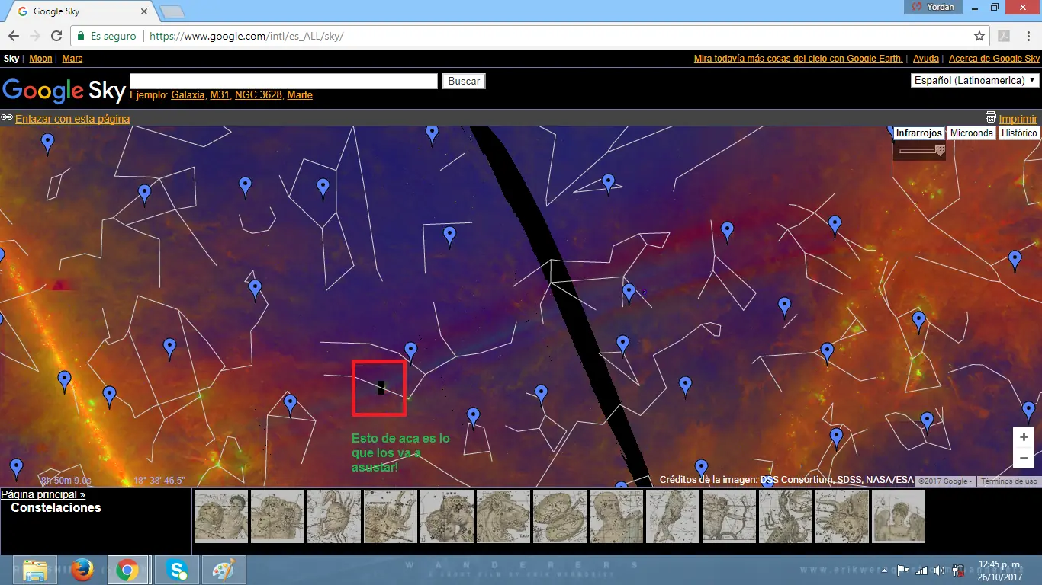This screenshot has height=585, width=1042.
Task: Click the M31 example link
Action: (x=220, y=95)
